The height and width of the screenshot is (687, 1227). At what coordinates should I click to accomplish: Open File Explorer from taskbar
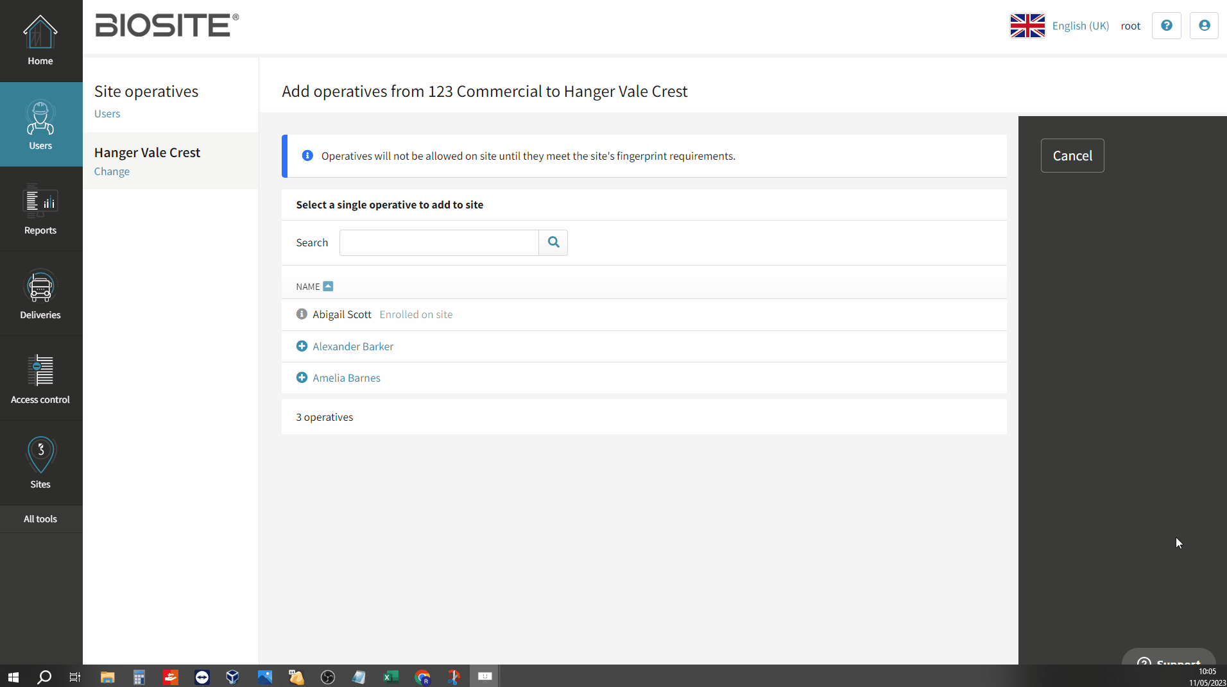click(x=107, y=677)
